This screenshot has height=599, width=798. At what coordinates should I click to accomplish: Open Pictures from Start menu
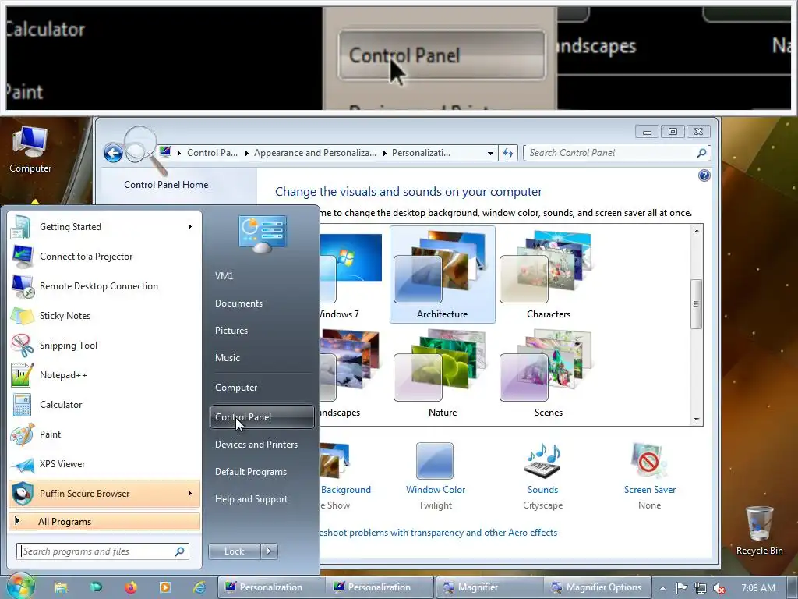[231, 331]
